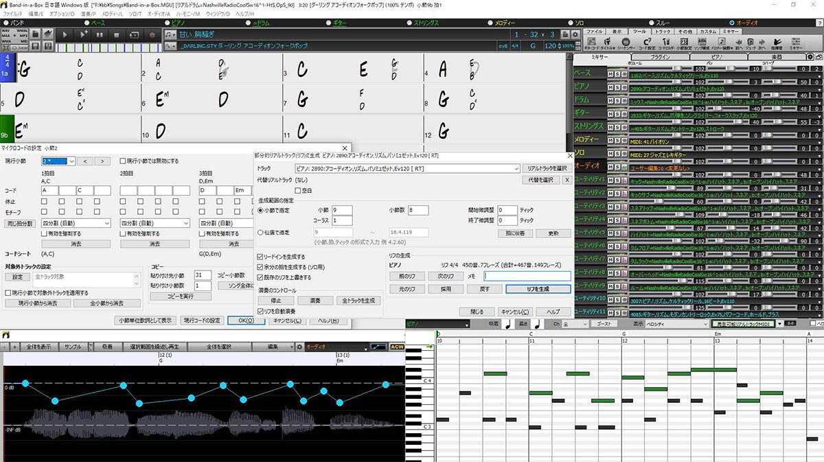824x462 pixels.
Task: Click the help question mark on track bar
Action: [x=819, y=23]
